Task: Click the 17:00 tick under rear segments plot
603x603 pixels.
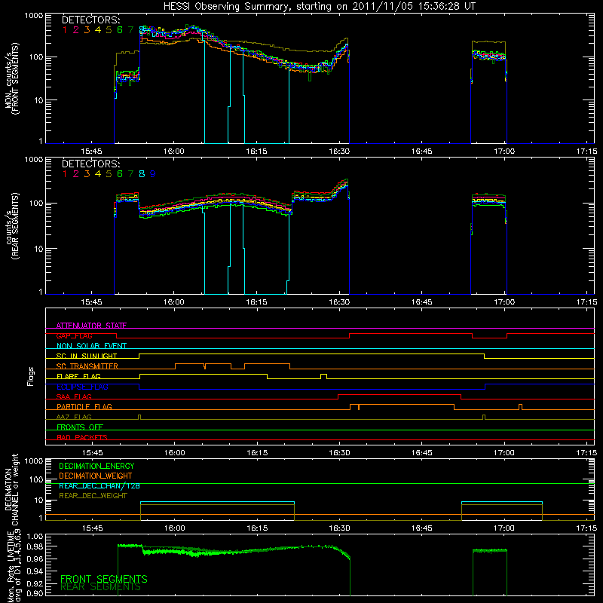Action: [x=504, y=302]
